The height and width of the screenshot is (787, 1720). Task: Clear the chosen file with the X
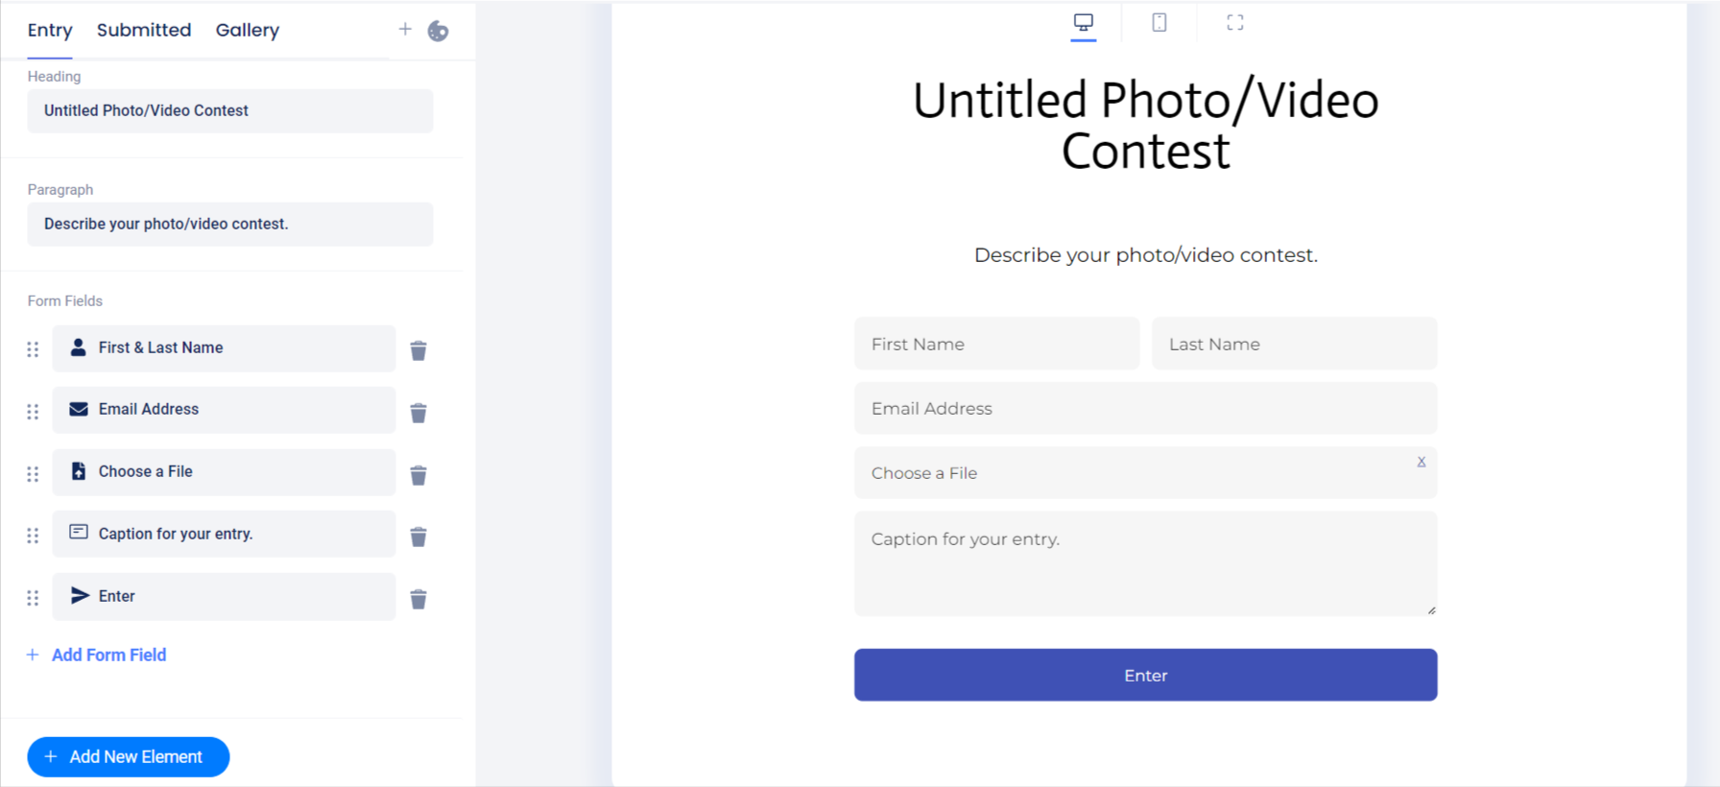[x=1421, y=462]
